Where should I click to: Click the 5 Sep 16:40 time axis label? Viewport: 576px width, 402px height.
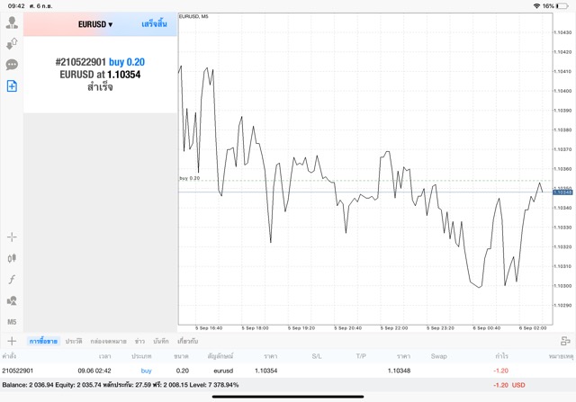[x=209, y=328]
